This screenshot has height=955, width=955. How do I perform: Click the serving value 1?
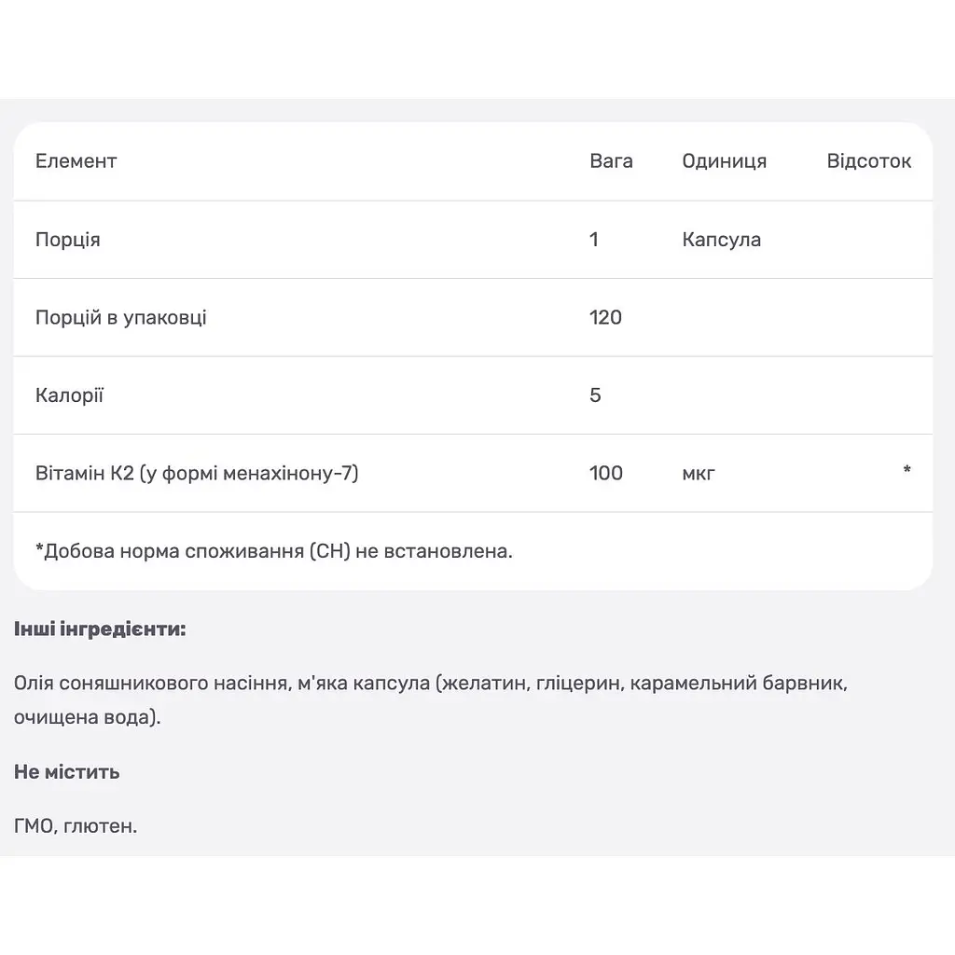(x=594, y=240)
